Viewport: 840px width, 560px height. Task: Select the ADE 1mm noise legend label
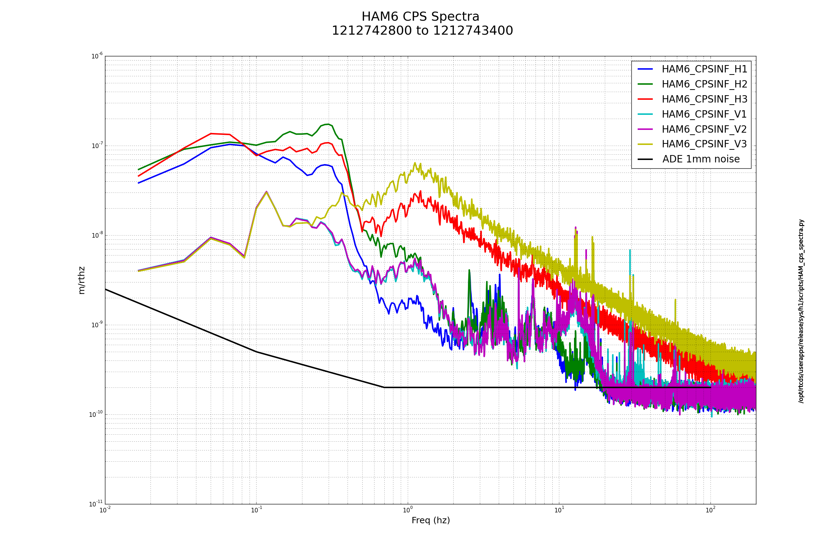click(701, 159)
